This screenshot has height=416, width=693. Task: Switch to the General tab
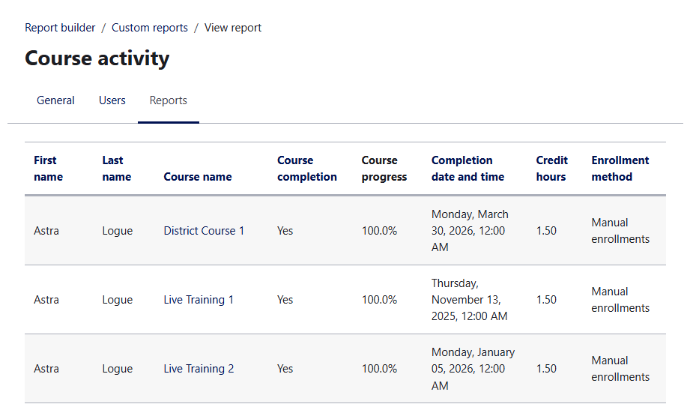coord(55,100)
